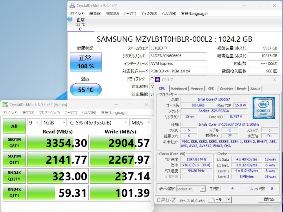Click the total host writes value 10275 GB
This screenshot has height=212, width=283.
click(x=263, y=56)
